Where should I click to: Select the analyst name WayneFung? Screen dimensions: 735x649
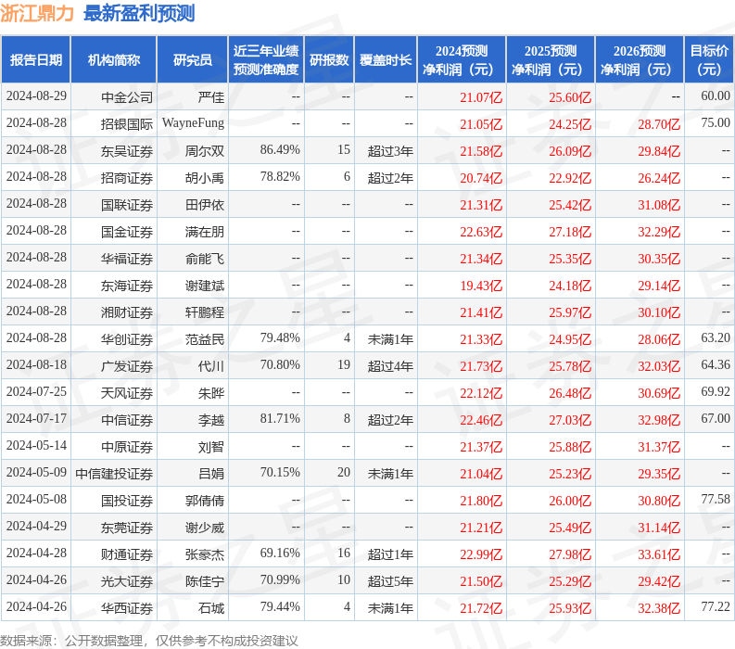tap(193, 123)
